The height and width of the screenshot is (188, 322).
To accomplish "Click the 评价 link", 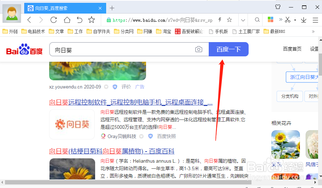I will click(126, 87).
